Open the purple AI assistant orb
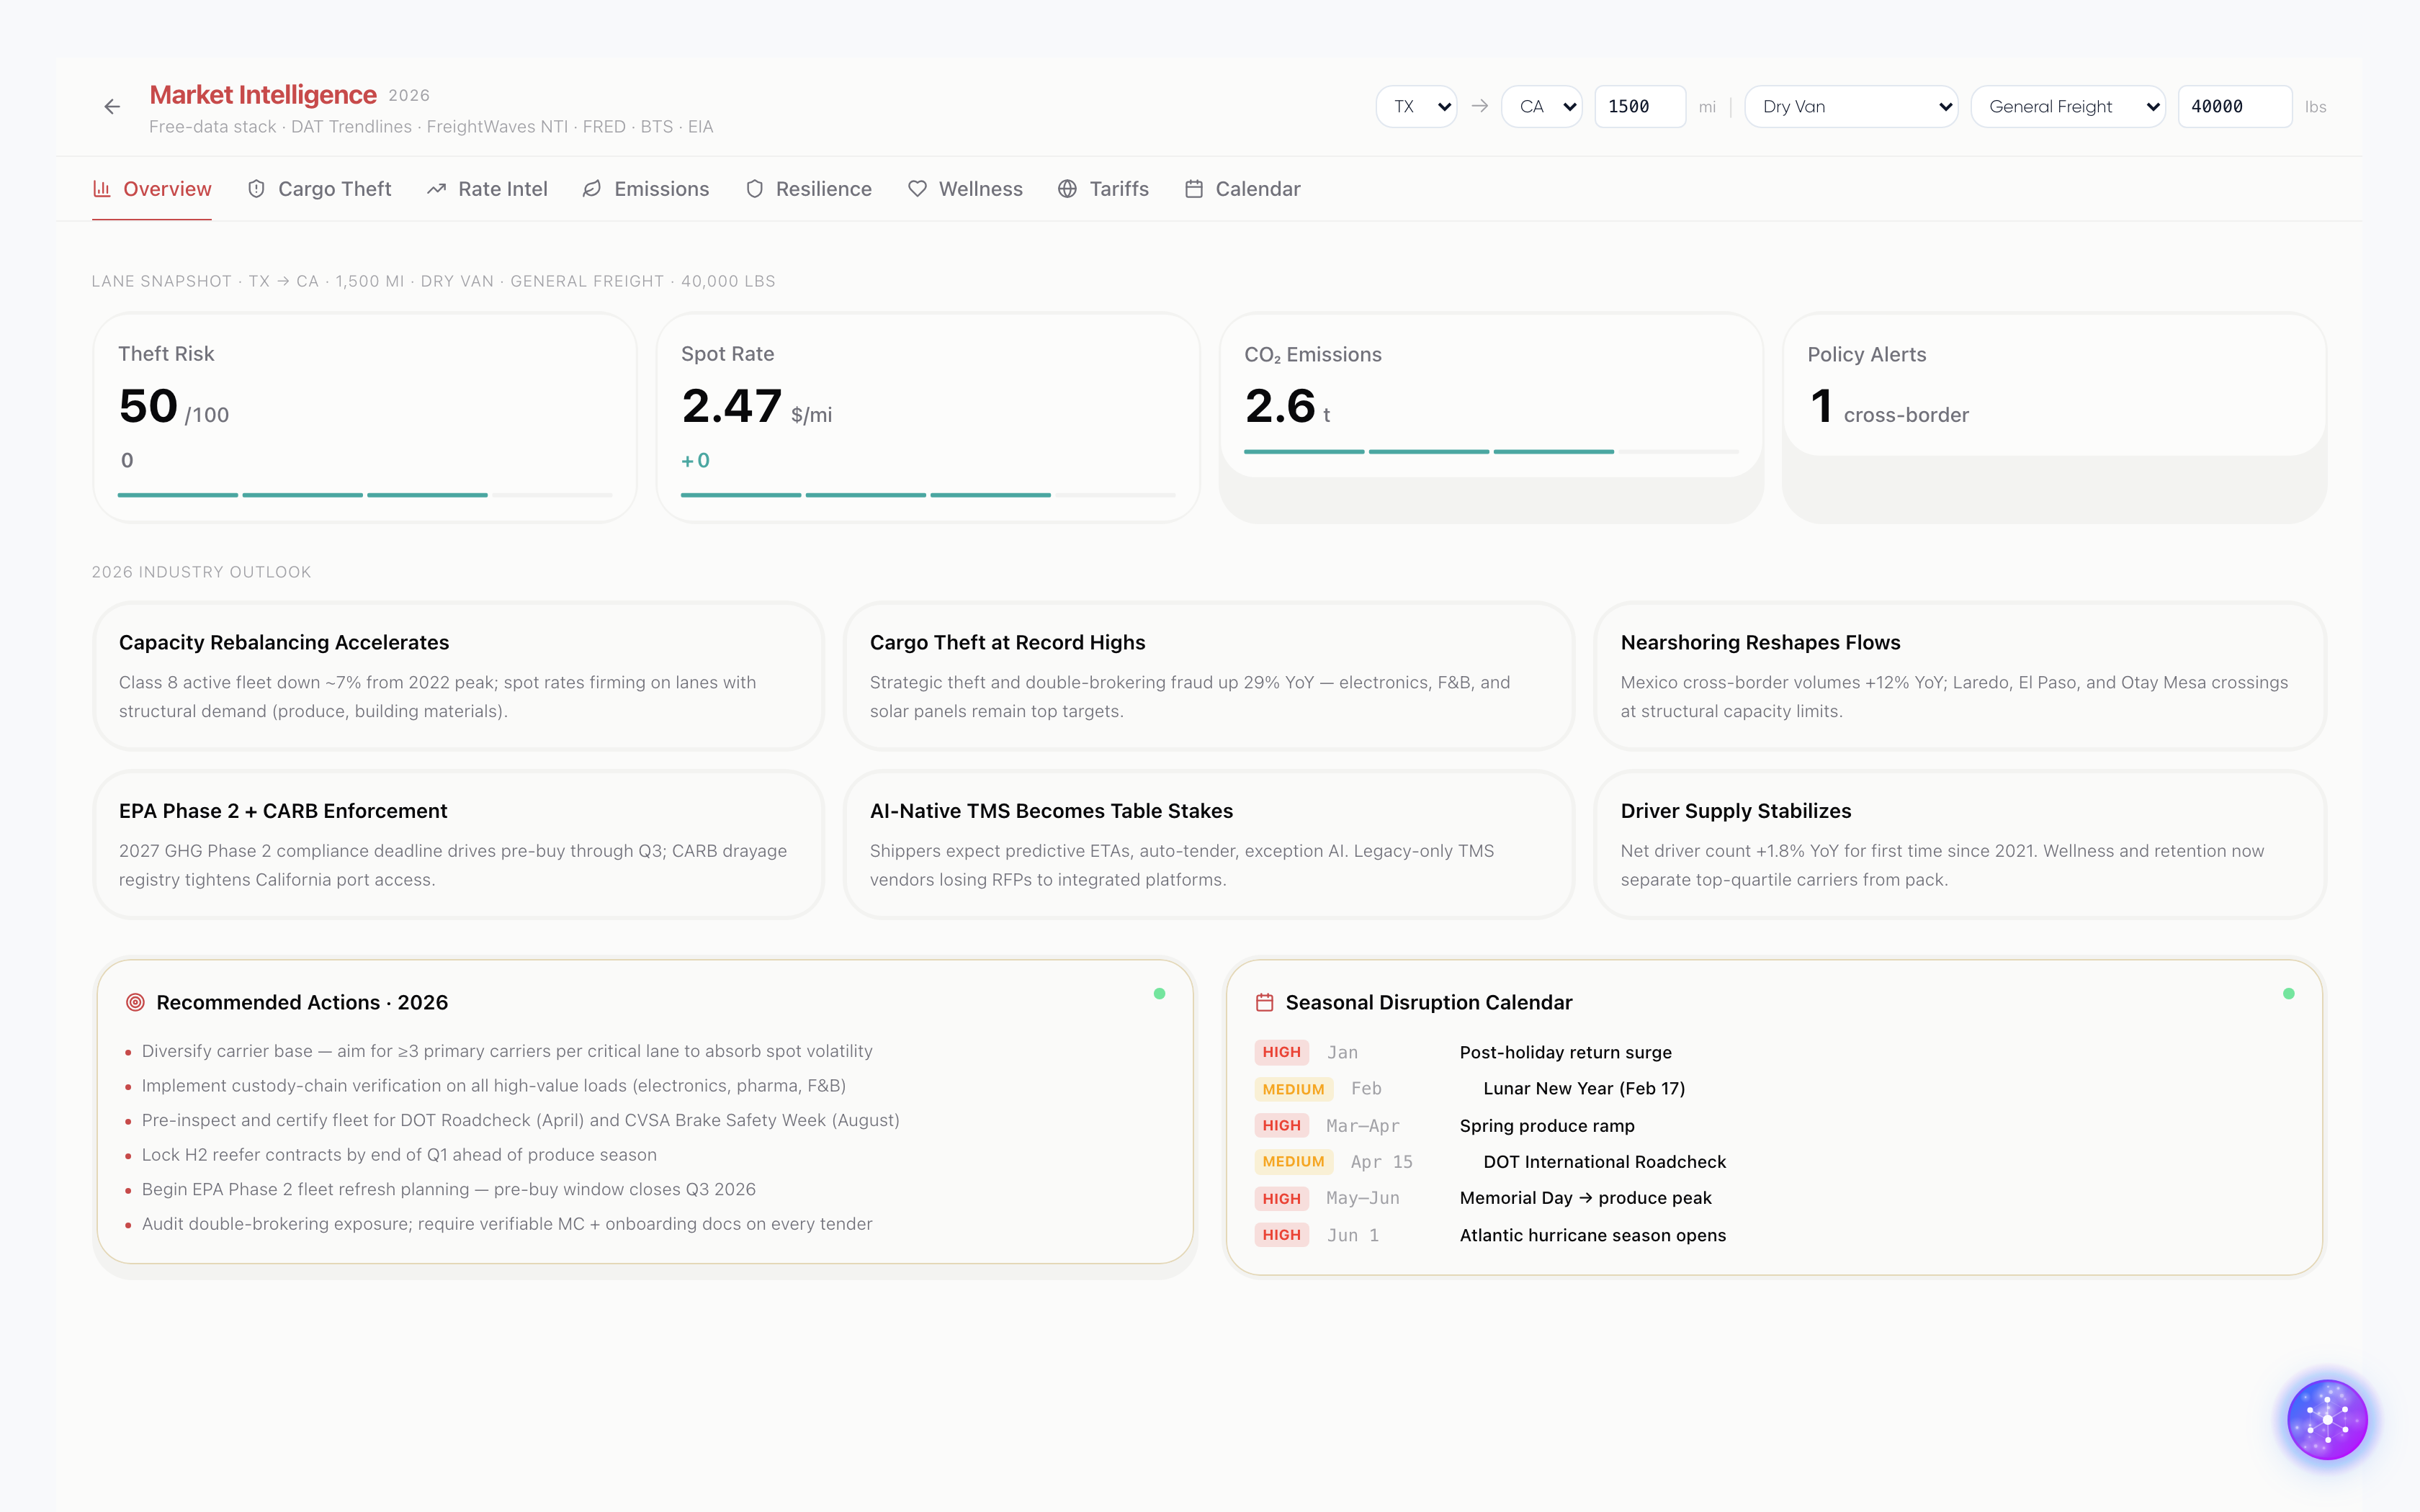 click(x=2327, y=1419)
